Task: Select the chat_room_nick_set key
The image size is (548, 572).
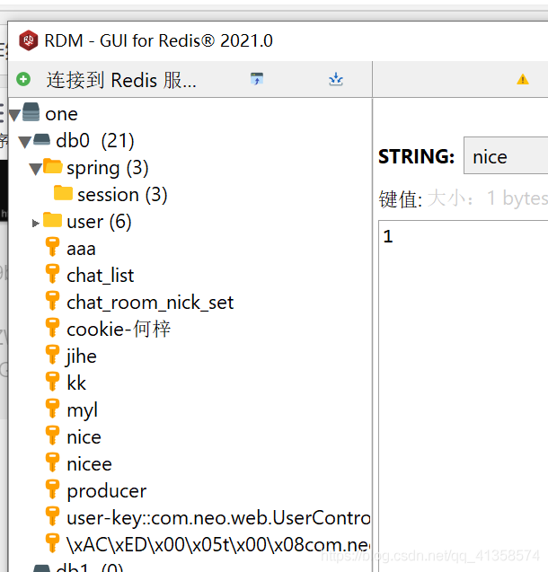Action: (150, 303)
